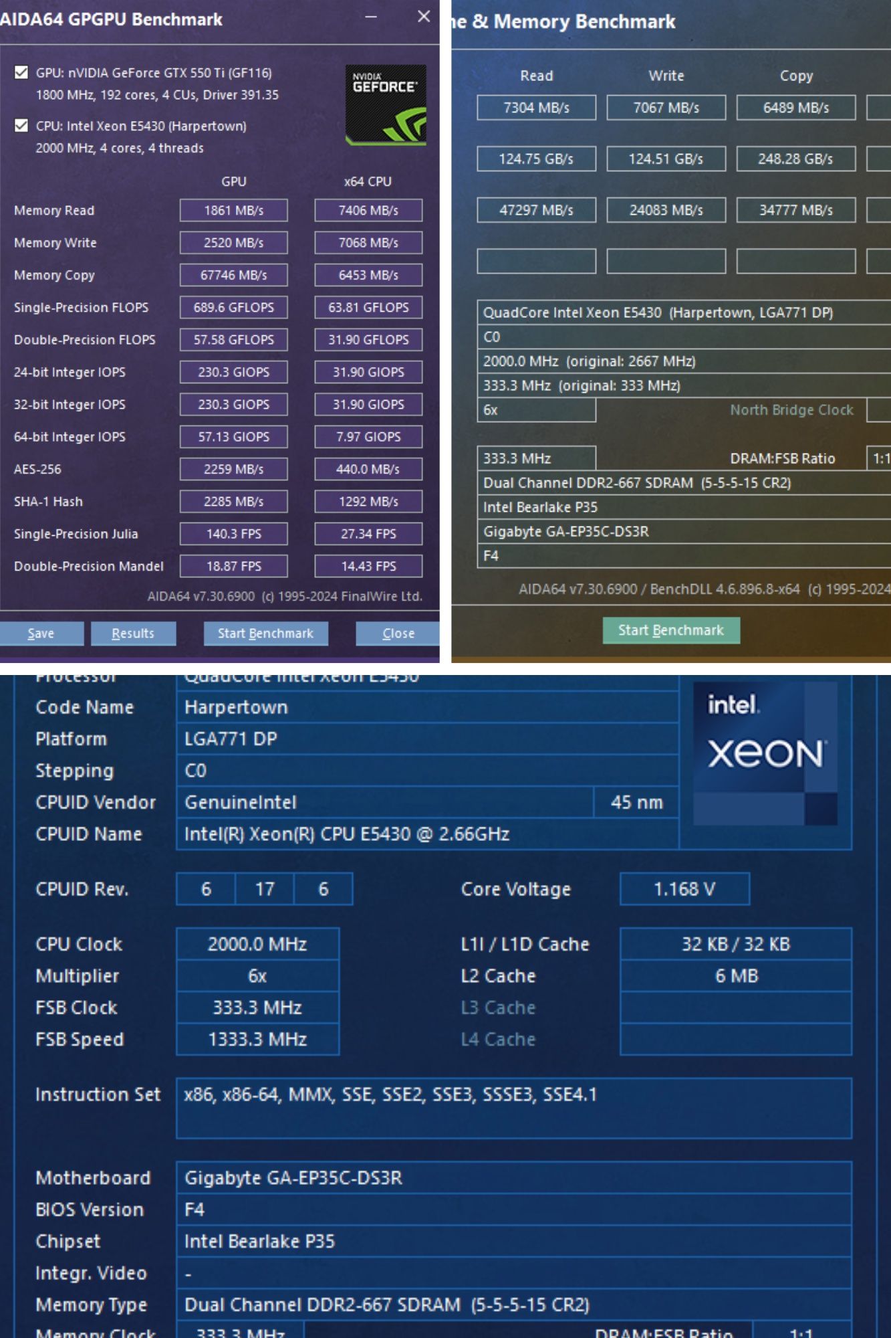This screenshot has height=1338, width=891.
Task: Select GPU Double-Precision 57.58 GFLOPS value
Action: (234, 339)
